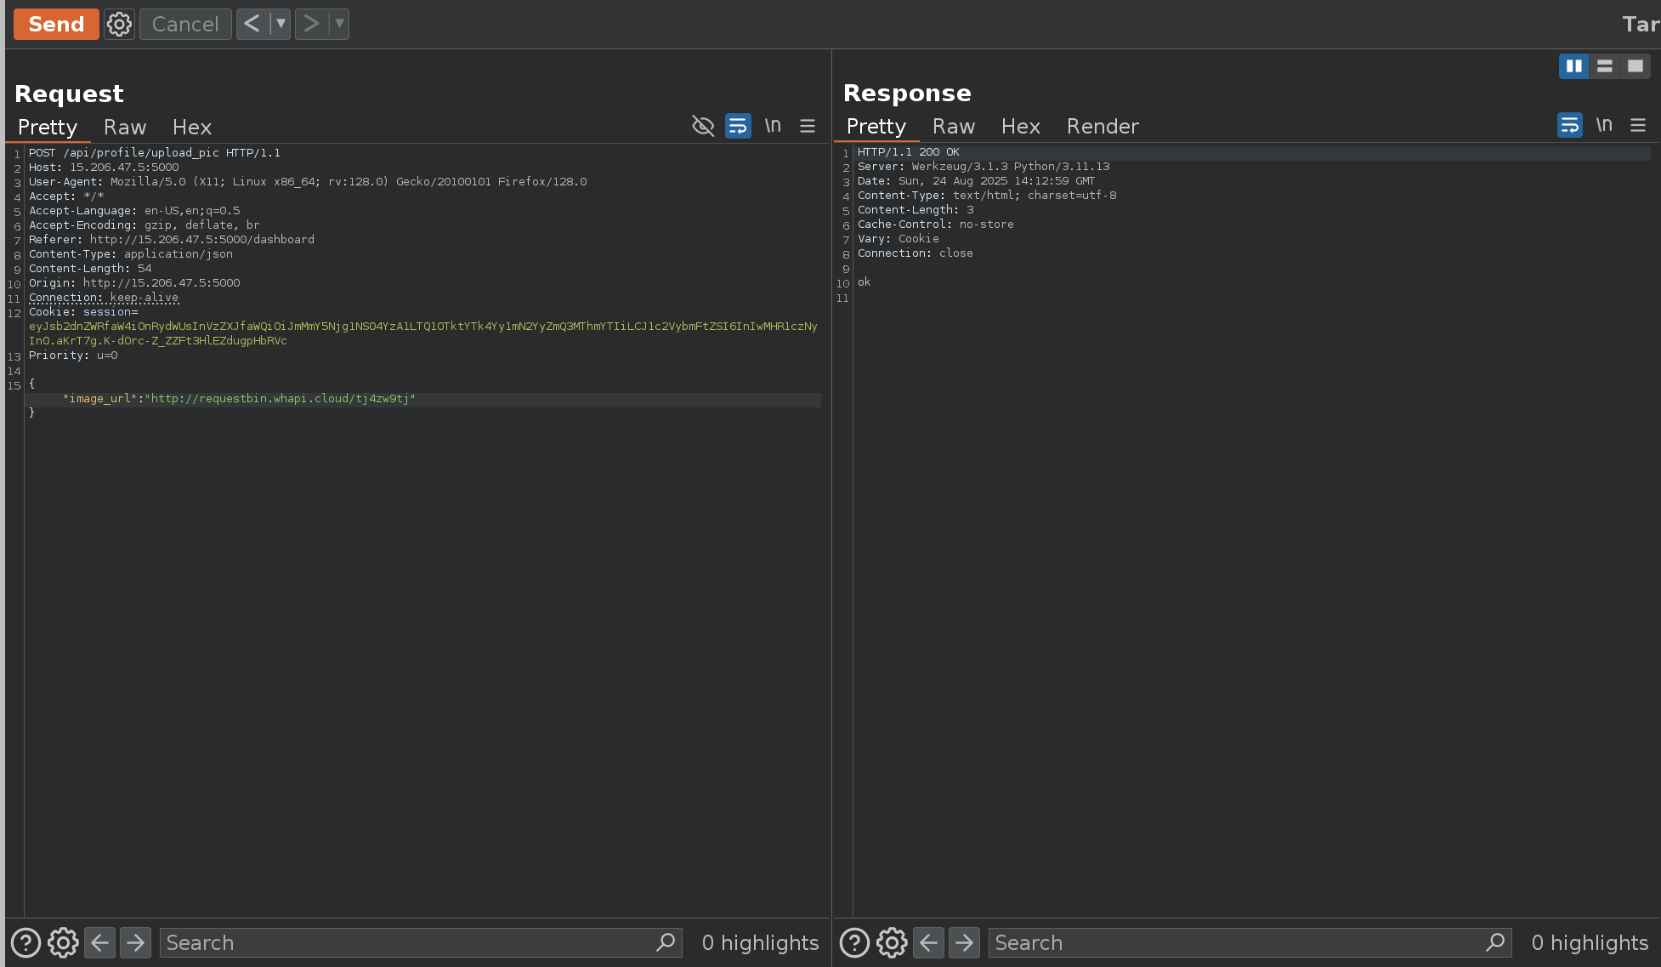Open the Render tab in Response

[x=1103, y=126]
